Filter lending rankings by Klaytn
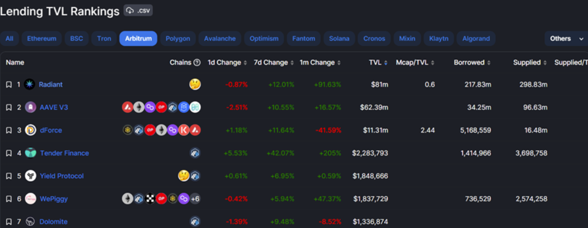 [x=439, y=39]
